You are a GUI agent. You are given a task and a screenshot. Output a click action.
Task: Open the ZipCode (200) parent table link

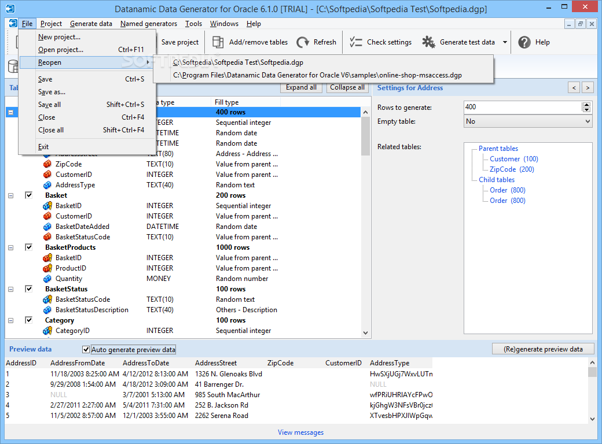512,169
